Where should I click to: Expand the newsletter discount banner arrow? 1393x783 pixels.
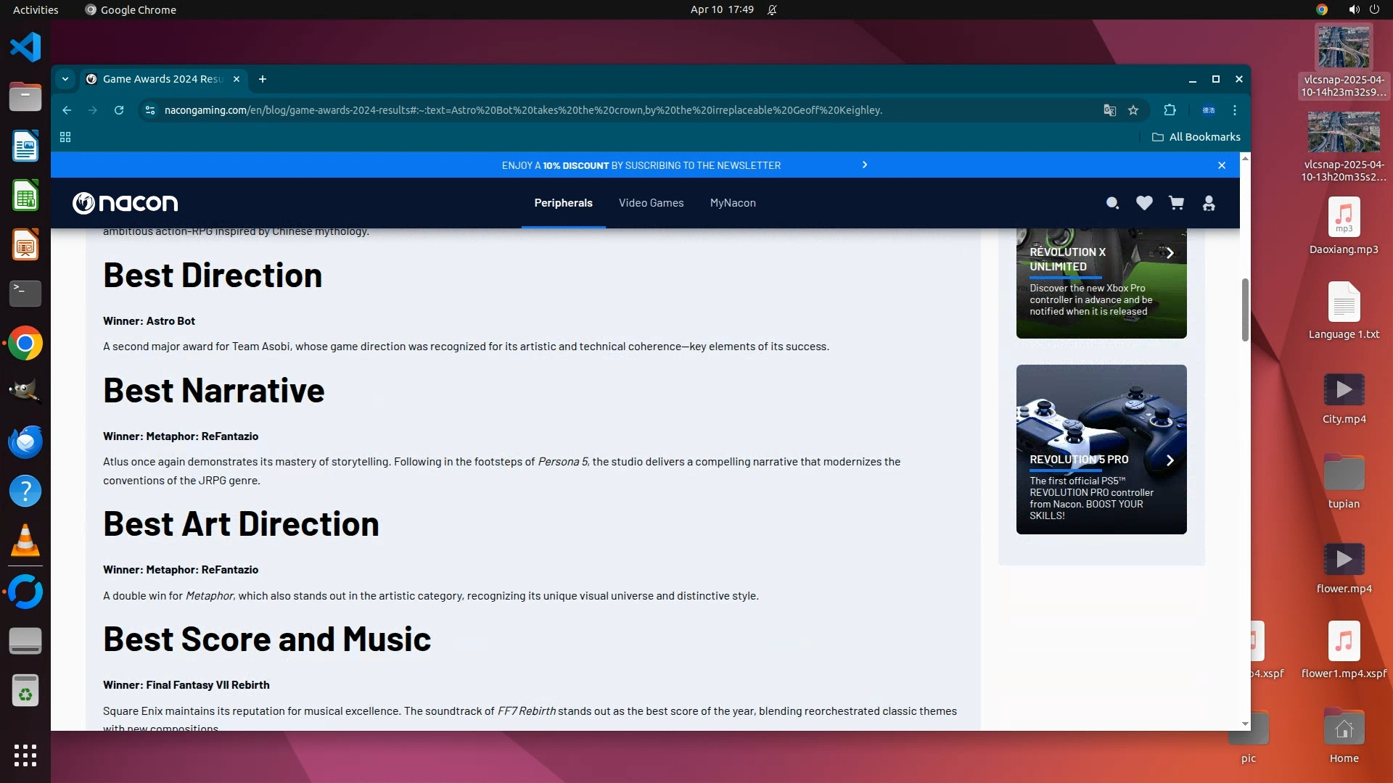click(x=864, y=165)
